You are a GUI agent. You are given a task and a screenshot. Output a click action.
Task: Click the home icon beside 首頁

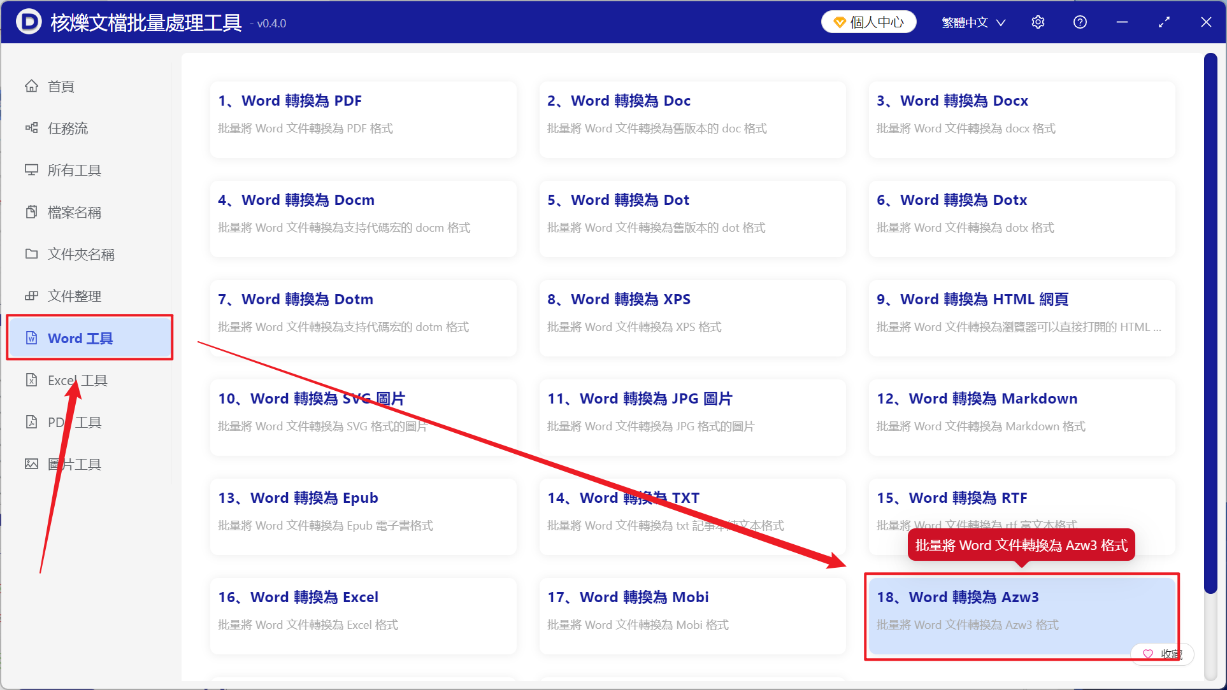31,86
